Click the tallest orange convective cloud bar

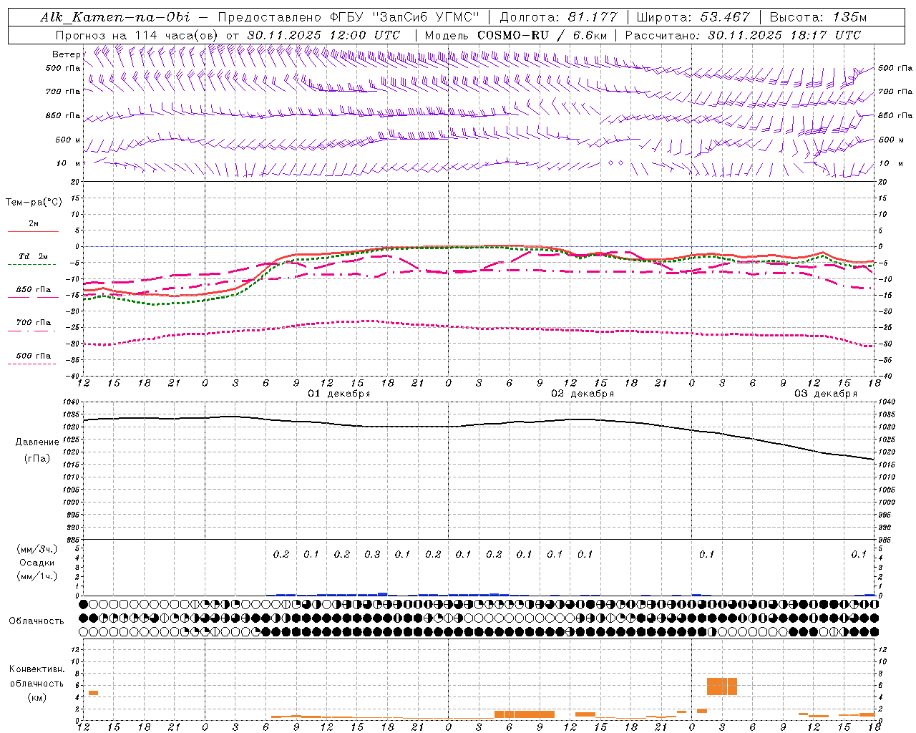pos(721,686)
